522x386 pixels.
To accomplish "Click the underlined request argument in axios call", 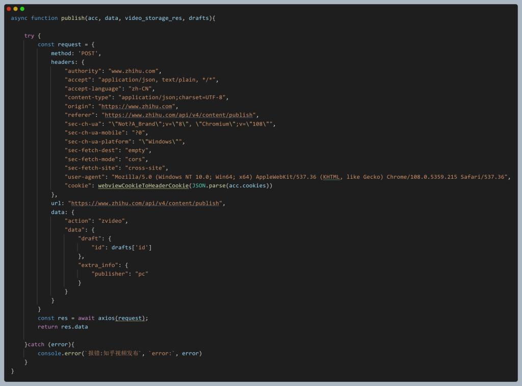I will point(130,318).
